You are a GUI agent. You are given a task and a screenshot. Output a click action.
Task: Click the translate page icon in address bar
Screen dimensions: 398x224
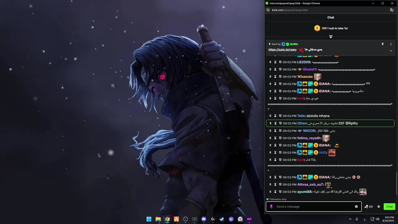click(392, 10)
